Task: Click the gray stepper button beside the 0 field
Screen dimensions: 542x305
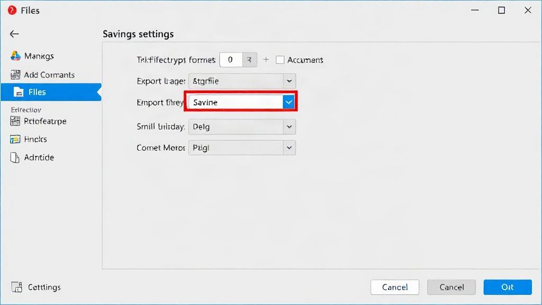Action: click(250, 60)
